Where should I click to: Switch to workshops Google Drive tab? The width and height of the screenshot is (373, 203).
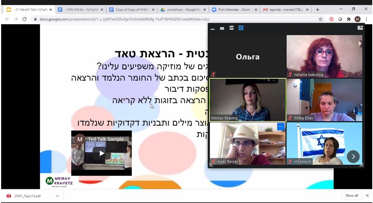(x=183, y=10)
